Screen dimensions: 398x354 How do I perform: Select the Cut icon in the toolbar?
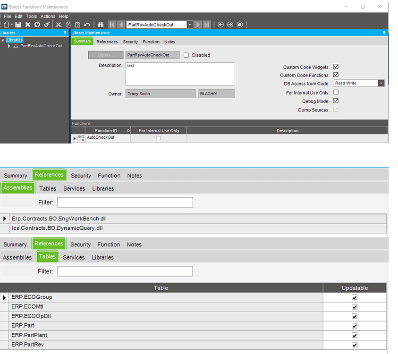58,24
